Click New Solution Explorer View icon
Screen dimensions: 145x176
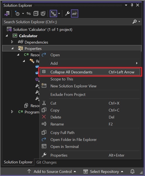pos(44,86)
